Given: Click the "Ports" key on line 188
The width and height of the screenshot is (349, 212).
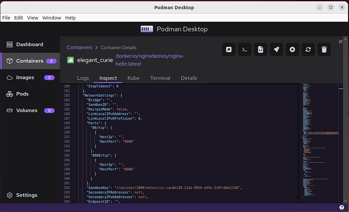Looking at the screenshot, I should 93,123.
